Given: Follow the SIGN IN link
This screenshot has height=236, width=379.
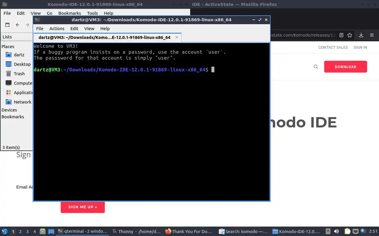Looking at the screenshot, I should click(360, 47).
